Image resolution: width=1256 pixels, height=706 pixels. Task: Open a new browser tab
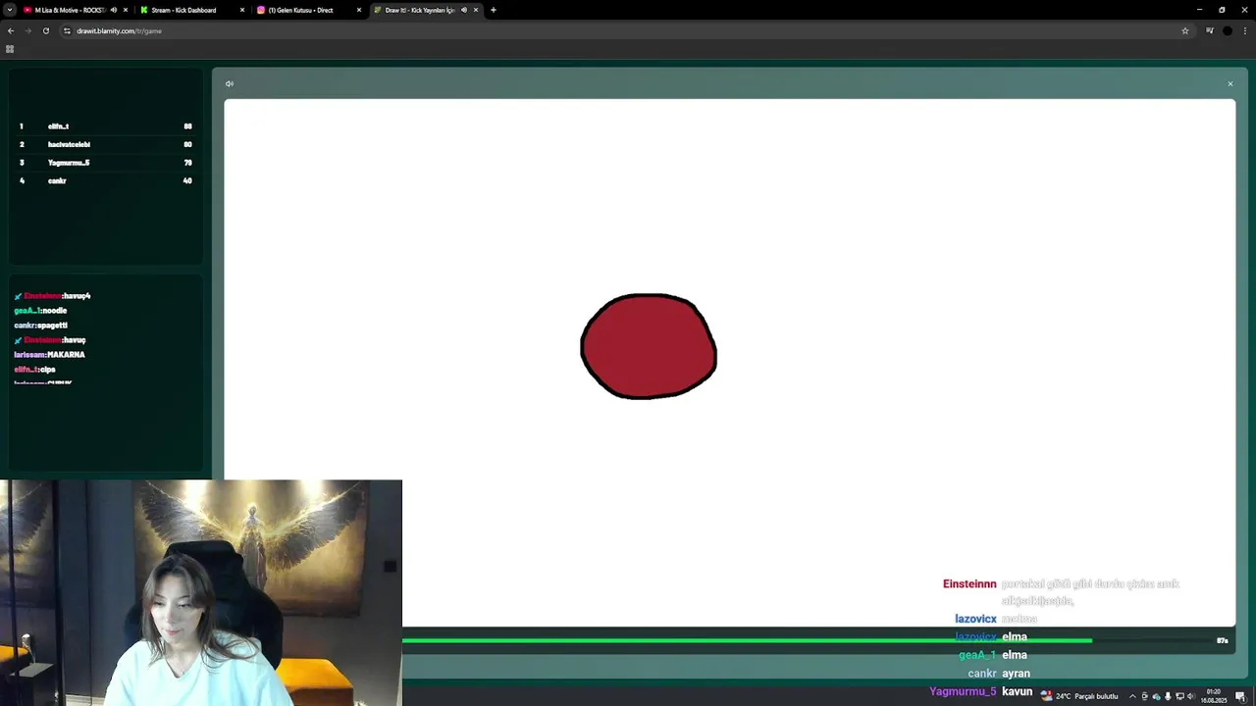(493, 10)
